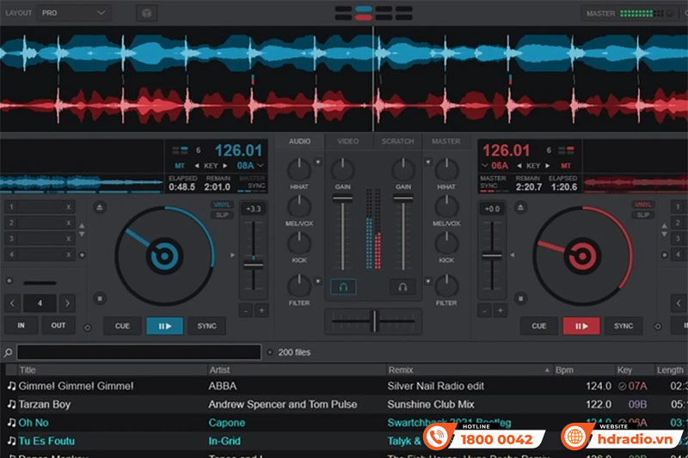Click the right HIHAT knob
The height and width of the screenshot is (458, 688).
pos(446,169)
